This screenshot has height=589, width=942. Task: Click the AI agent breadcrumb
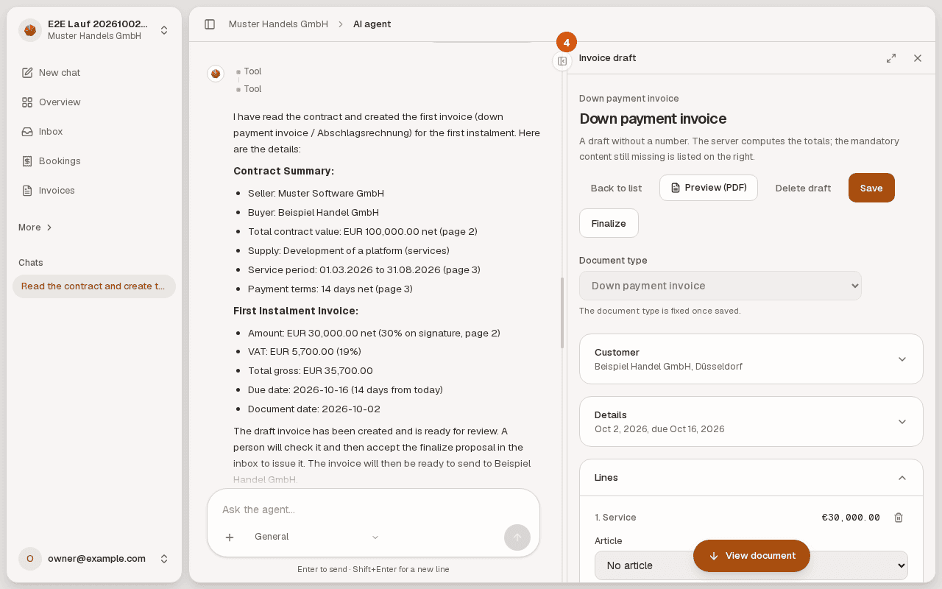pos(372,24)
